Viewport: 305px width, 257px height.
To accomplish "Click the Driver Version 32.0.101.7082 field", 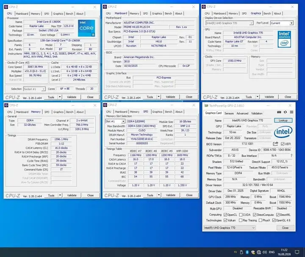I will coord(258,185).
